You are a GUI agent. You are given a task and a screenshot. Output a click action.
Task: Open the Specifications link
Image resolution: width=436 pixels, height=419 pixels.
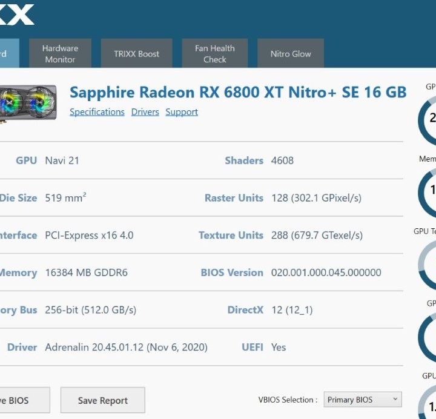(97, 112)
